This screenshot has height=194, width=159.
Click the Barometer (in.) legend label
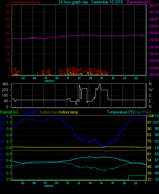(138, 2)
